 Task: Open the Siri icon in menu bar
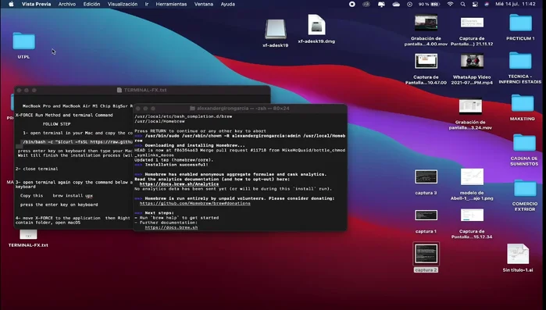point(487,4)
